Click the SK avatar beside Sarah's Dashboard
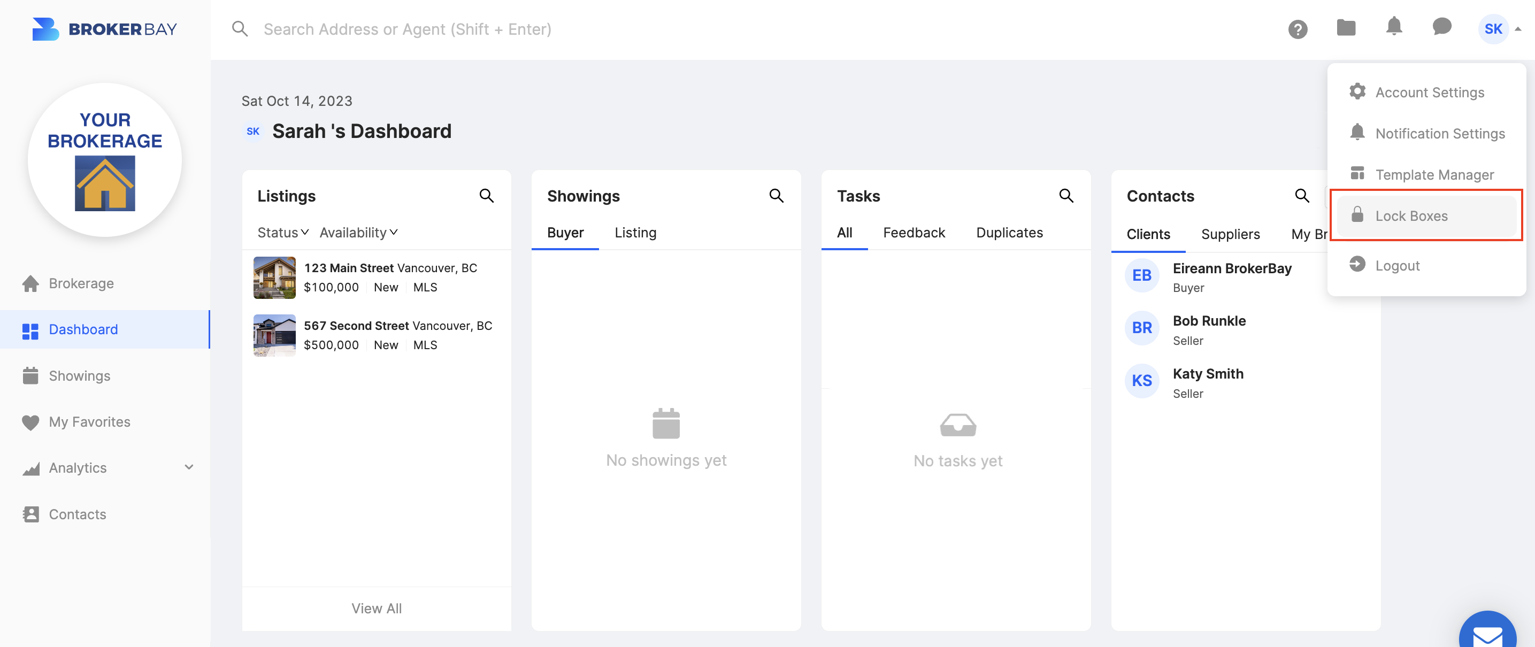The image size is (1535, 647). [x=252, y=131]
